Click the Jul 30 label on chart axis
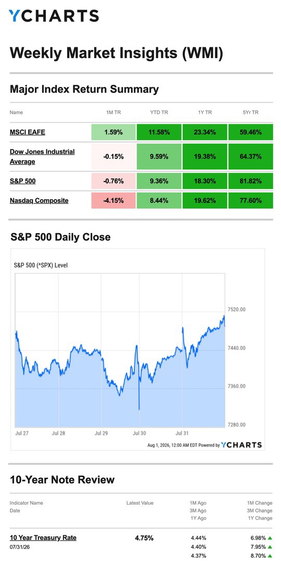281x566 pixels. pyautogui.click(x=139, y=433)
